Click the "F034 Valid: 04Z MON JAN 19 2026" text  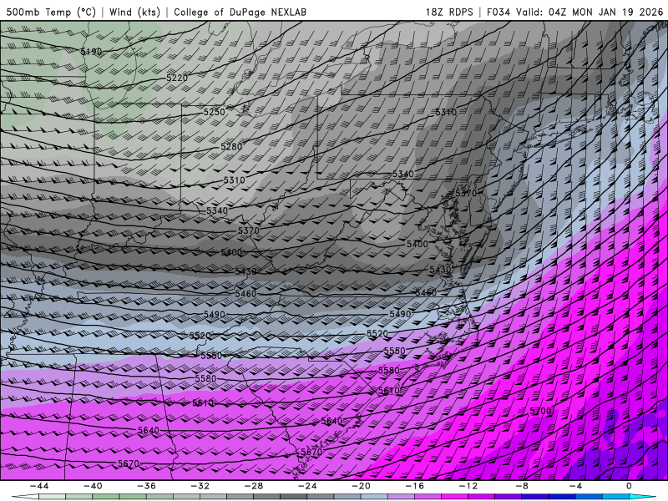(x=574, y=12)
